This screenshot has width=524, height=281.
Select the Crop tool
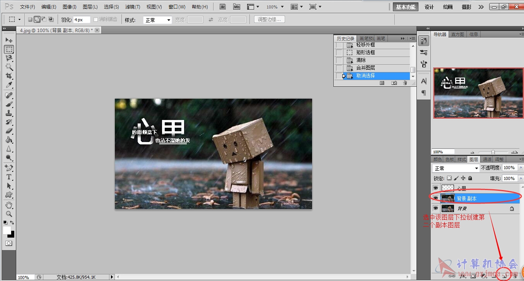click(9, 76)
